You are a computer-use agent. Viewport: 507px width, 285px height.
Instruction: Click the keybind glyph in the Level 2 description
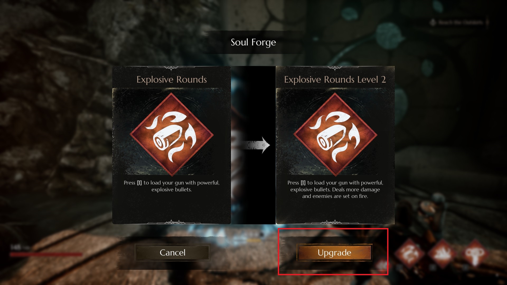tap(303, 183)
